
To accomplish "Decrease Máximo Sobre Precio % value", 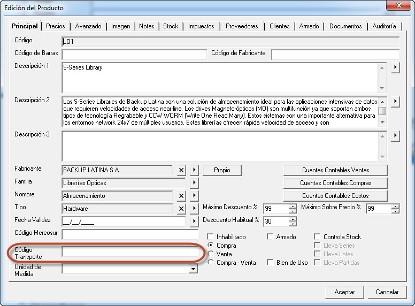I will point(395,211).
